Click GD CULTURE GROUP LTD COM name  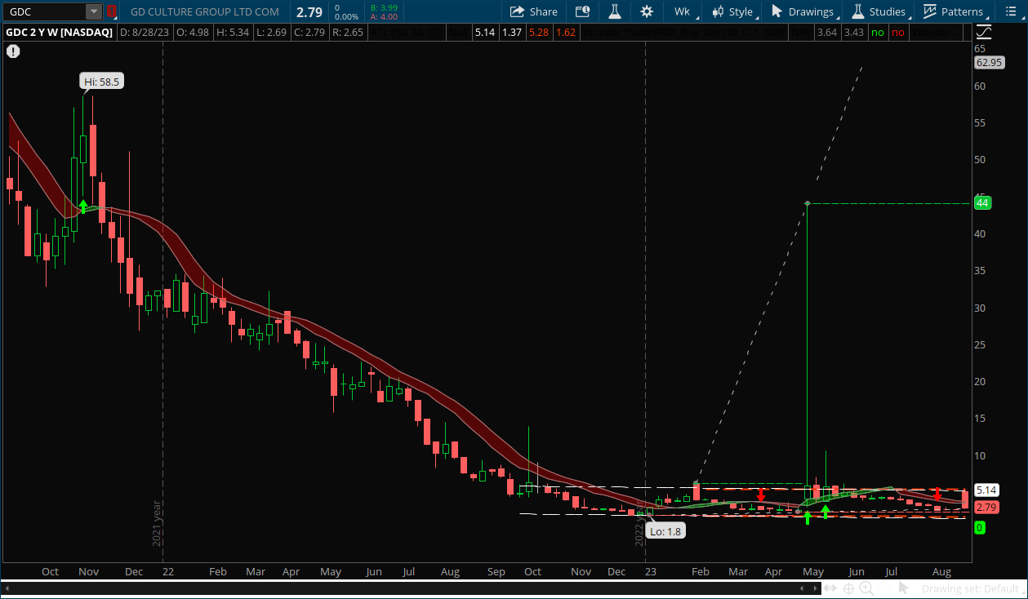(204, 11)
